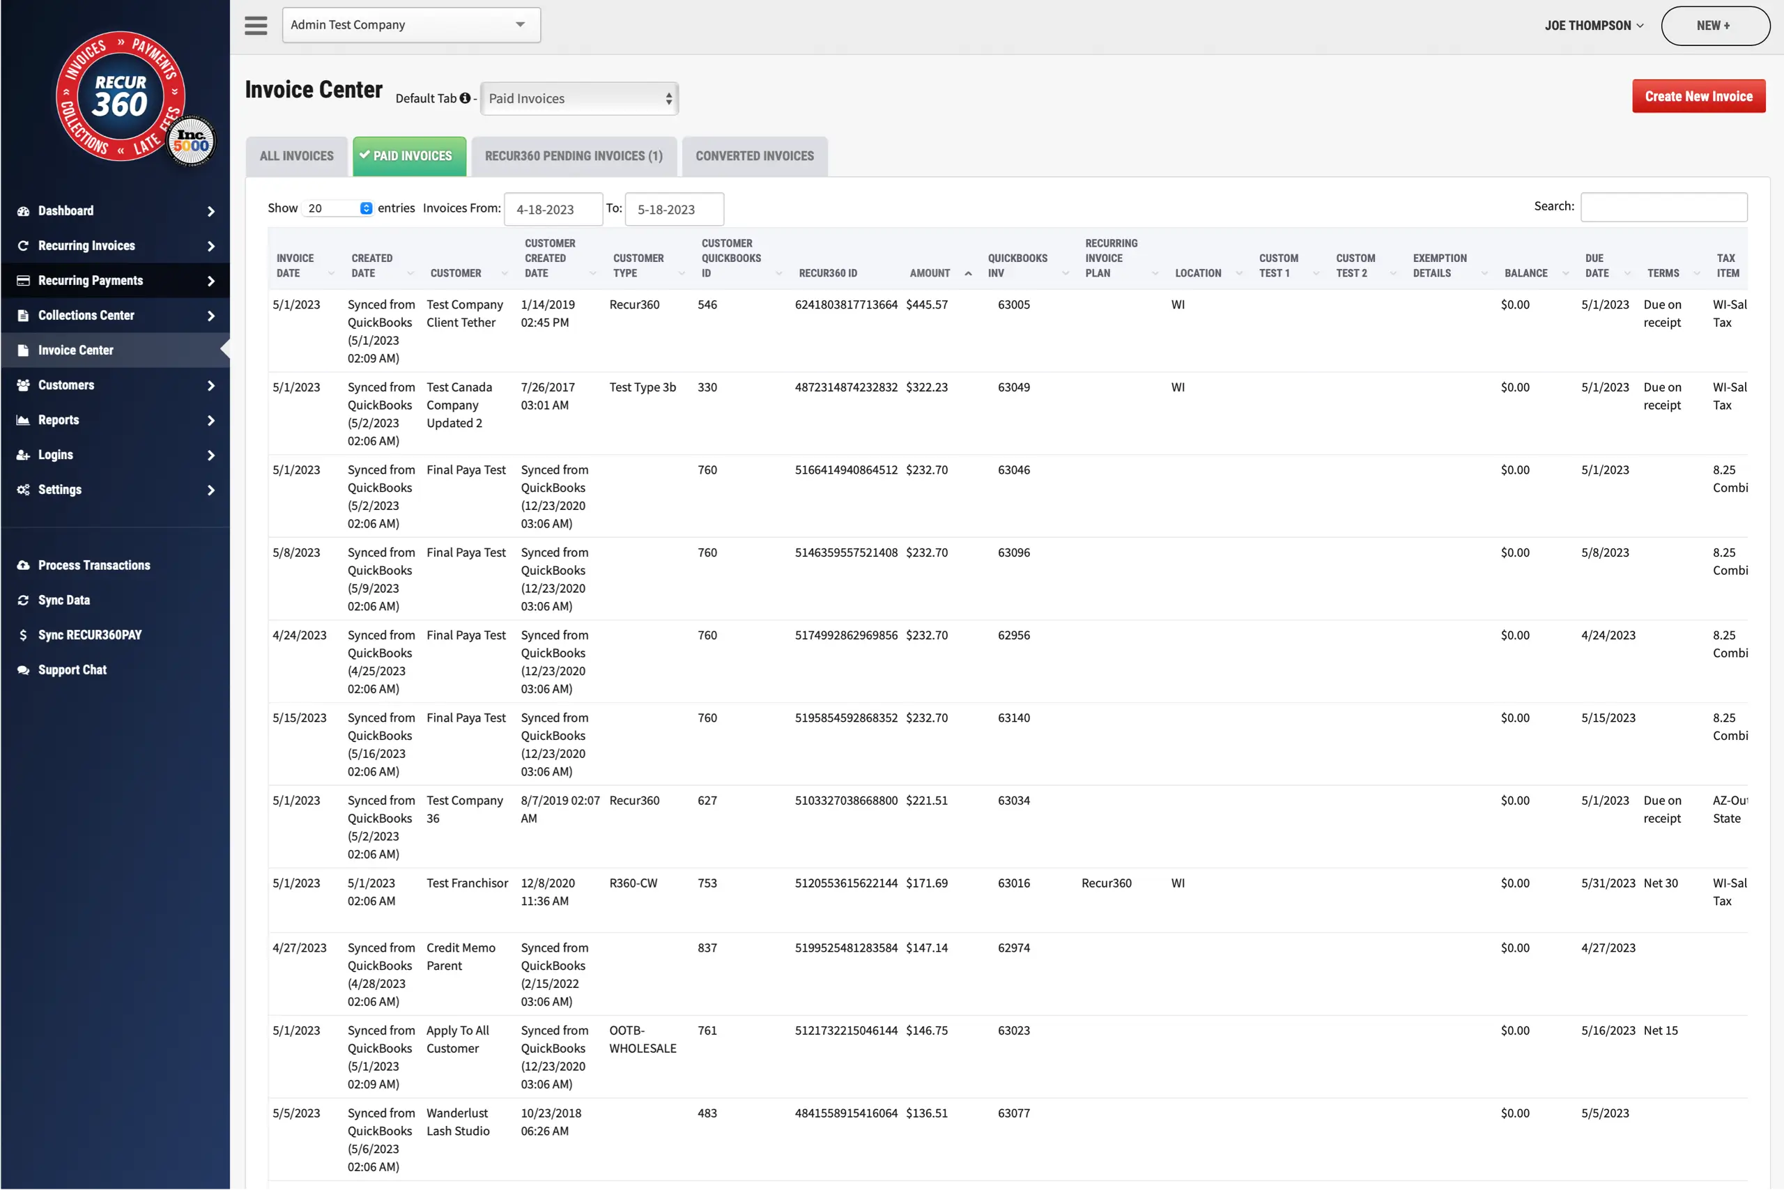This screenshot has height=1190, width=1784.
Task: Open Invoice Center in sidebar
Action: [116, 350]
